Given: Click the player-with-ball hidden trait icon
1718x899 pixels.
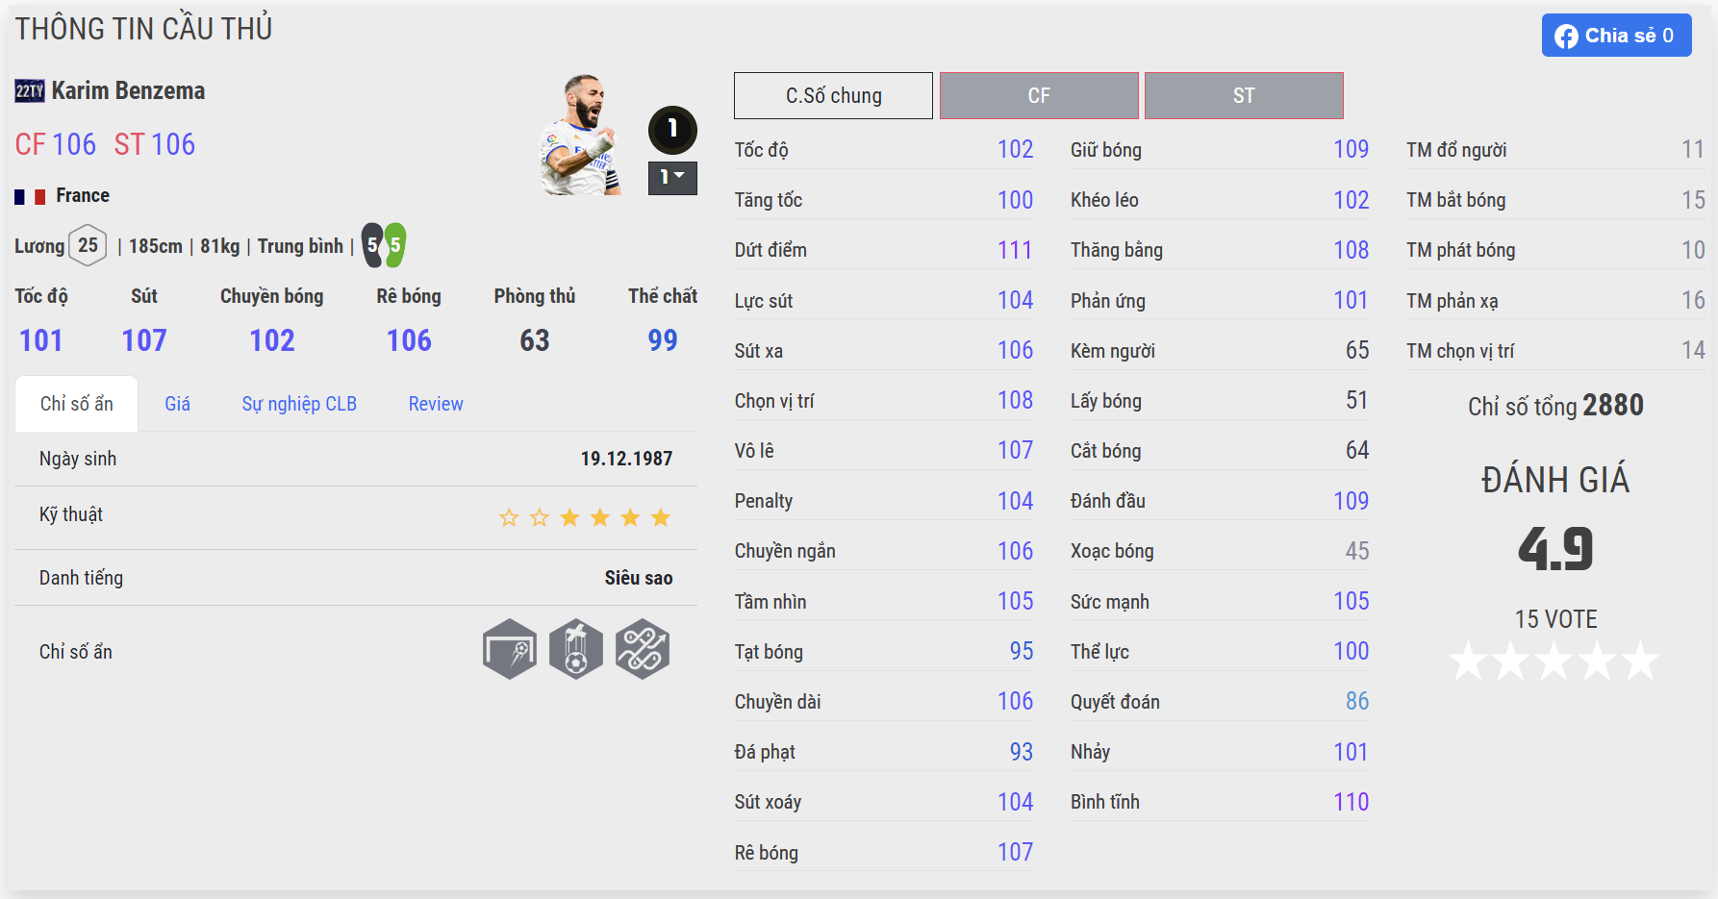Looking at the screenshot, I should tap(576, 649).
